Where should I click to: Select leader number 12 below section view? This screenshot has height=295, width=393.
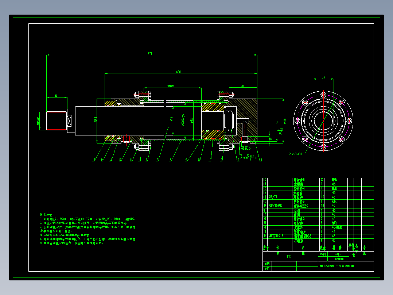(x=120, y=160)
